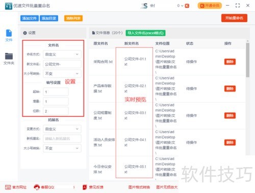The image size is (255, 193).
Task: Click 待操作 status of 采购合同.txt
Action: 191,61
